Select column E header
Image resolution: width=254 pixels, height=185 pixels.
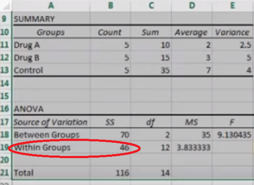(x=233, y=6)
